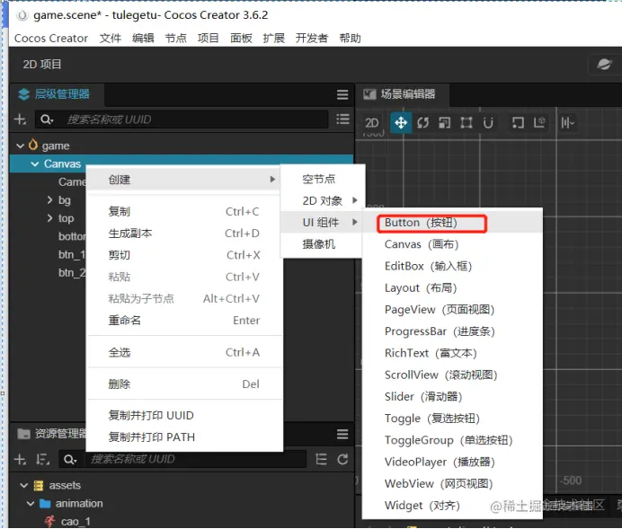Create Canvas (画布) UI component
The height and width of the screenshot is (529, 622).
(x=452, y=244)
